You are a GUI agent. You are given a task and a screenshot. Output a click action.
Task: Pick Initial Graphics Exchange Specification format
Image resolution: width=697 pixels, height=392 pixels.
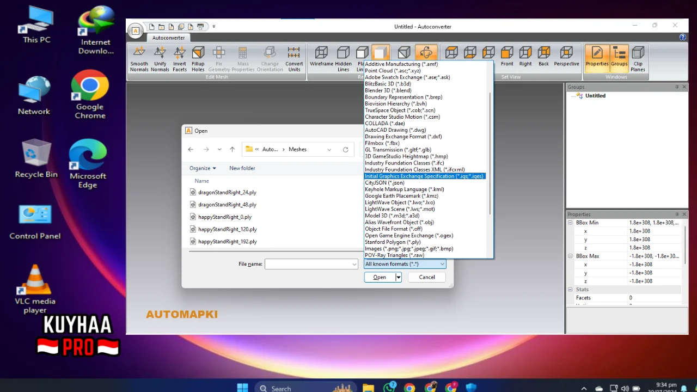[x=425, y=176]
